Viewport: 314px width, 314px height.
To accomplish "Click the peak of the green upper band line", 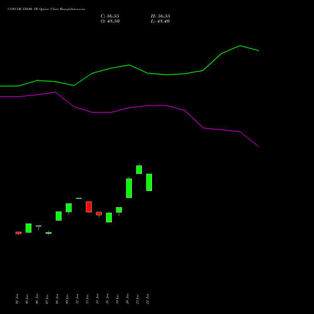I will pos(240,45).
